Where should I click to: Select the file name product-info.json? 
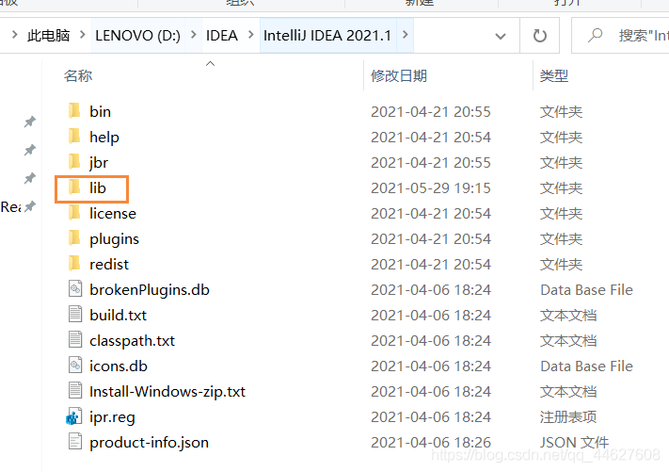149,443
